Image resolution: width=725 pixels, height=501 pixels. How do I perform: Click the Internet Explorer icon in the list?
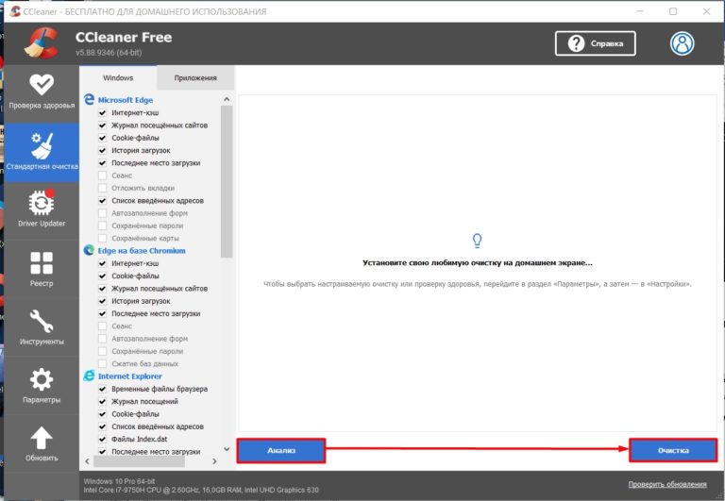(x=89, y=376)
